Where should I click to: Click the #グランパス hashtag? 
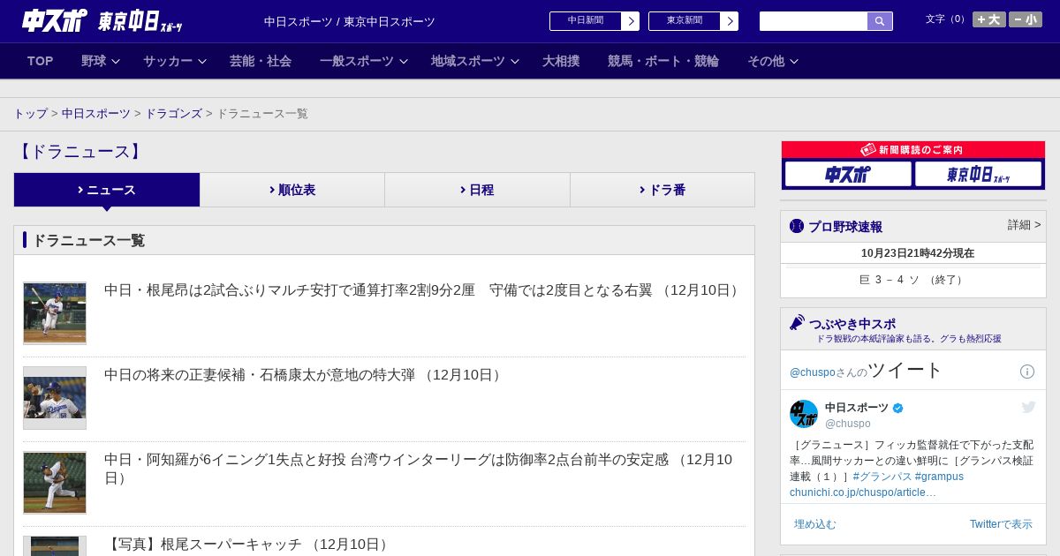pyautogui.click(x=882, y=477)
